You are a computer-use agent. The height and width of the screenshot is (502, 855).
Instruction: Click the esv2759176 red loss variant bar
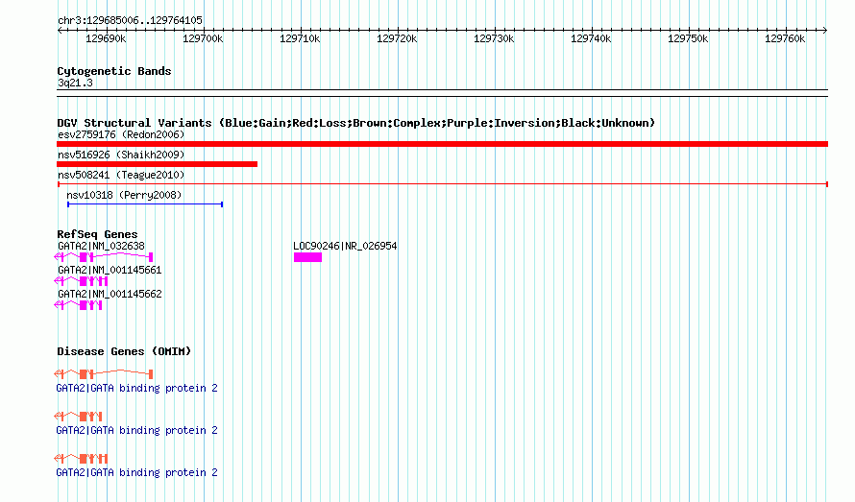click(x=442, y=144)
